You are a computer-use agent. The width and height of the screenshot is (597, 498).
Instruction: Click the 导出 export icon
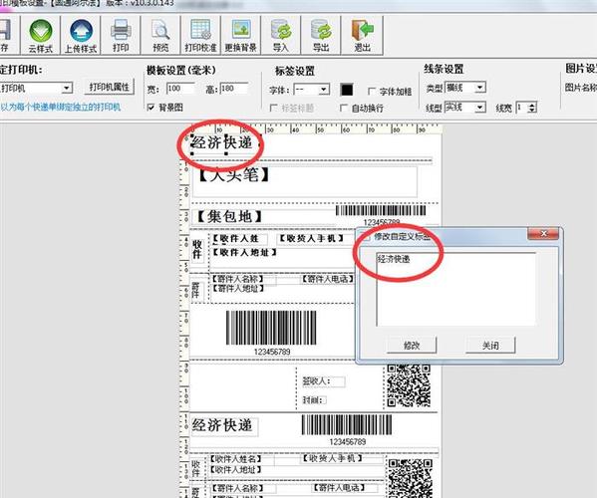coord(321,36)
